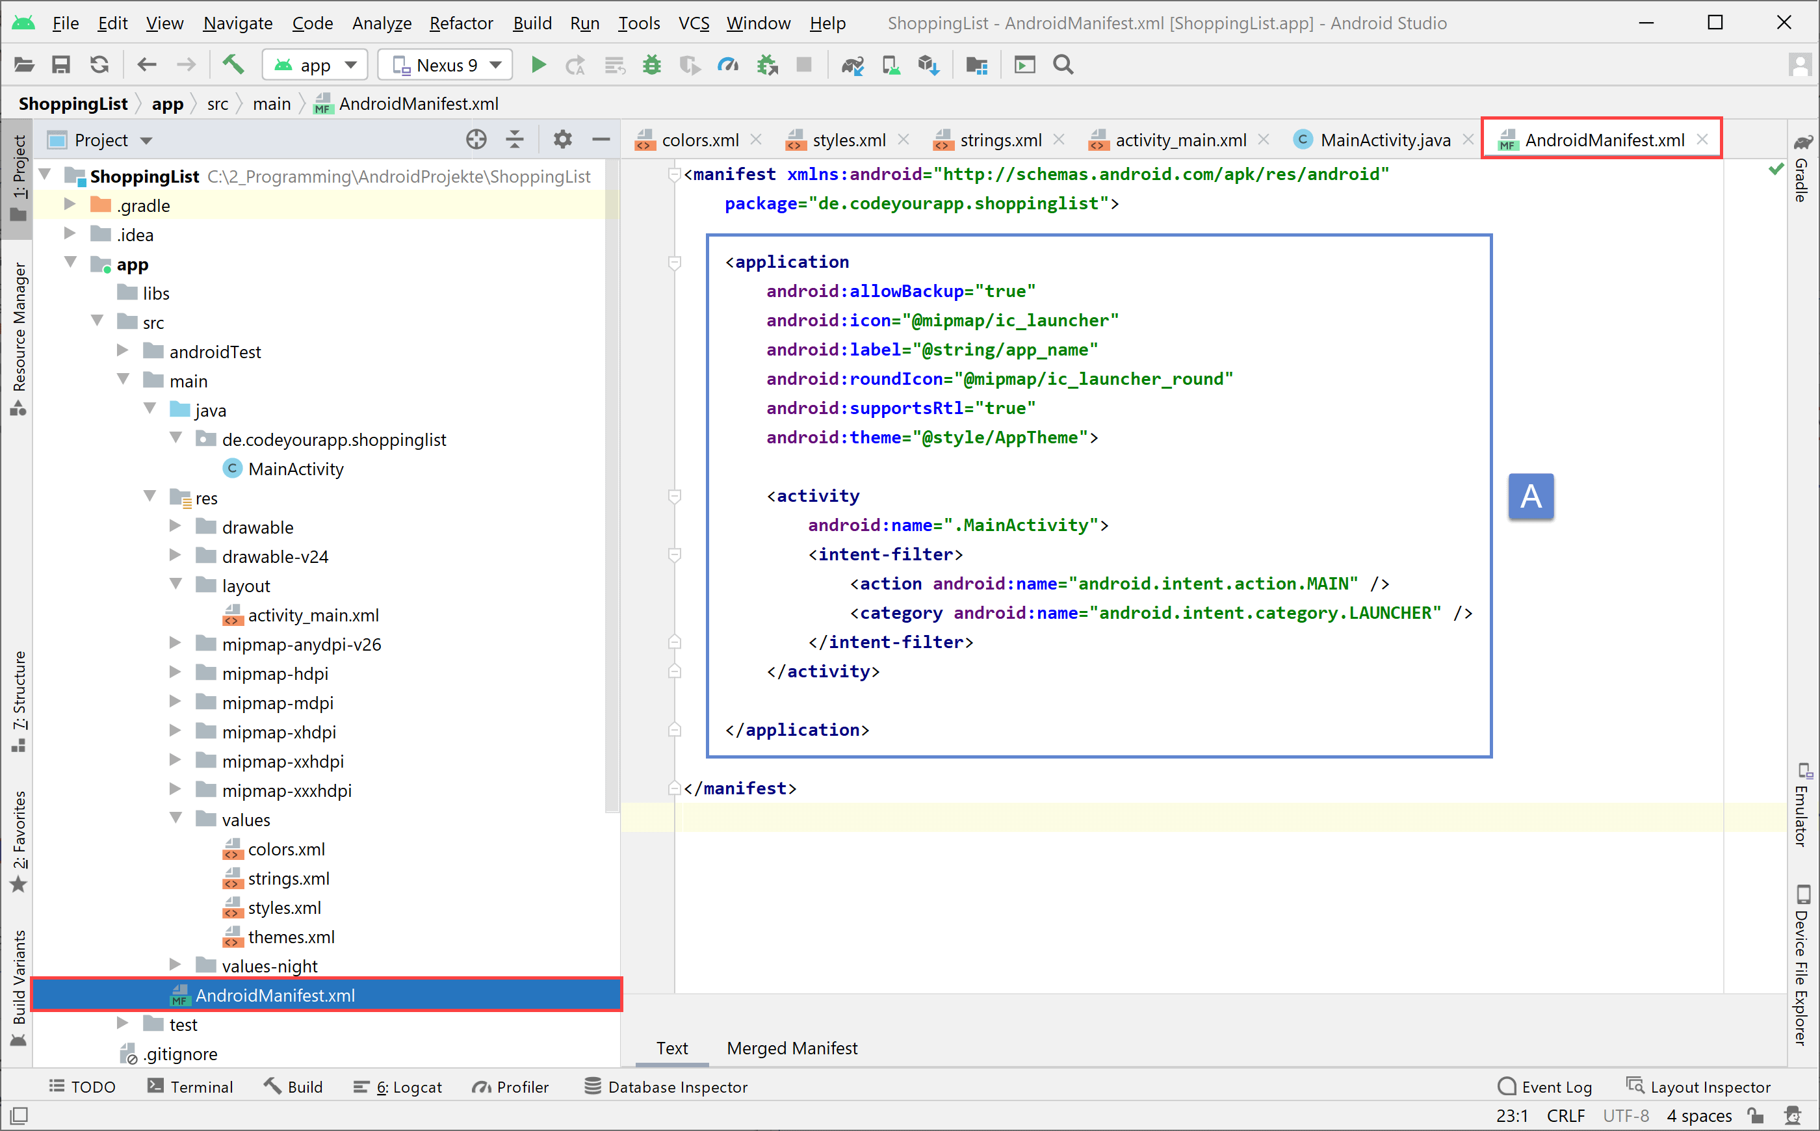This screenshot has height=1131, width=1820.
Task: Select MainActivity in the project tree
Action: tap(296, 469)
